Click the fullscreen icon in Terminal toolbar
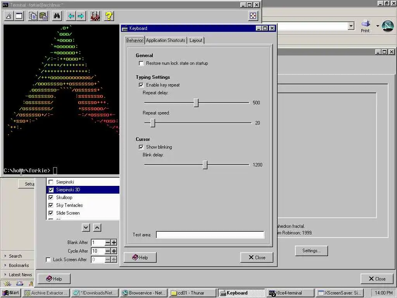This screenshot has height=298, width=397. point(253,16)
